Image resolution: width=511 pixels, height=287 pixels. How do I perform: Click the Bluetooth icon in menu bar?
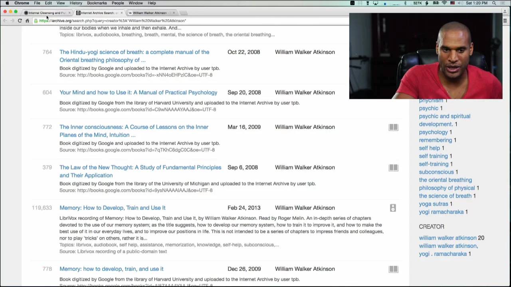click(x=405, y=3)
